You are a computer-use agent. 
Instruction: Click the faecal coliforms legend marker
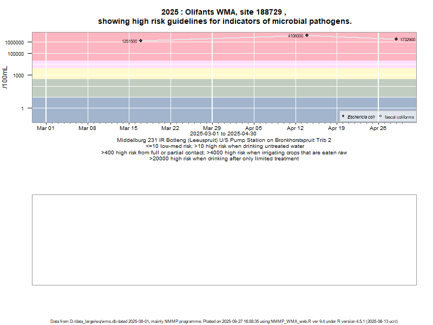coord(380,116)
